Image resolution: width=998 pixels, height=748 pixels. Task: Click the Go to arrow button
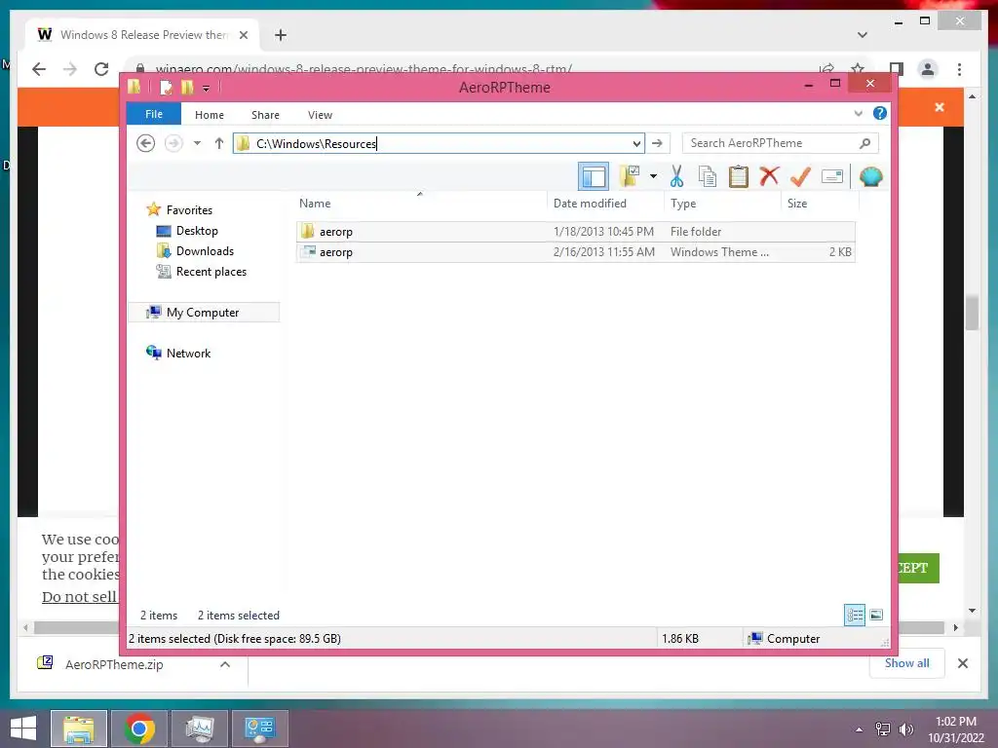(x=658, y=144)
